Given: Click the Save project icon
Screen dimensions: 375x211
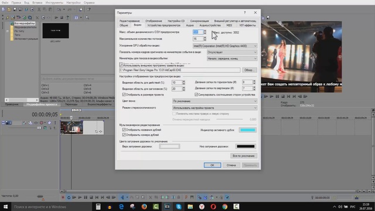Looking at the screenshot, I should click(15, 9).
